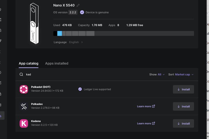Click the Language label
The height and width of the screenshot is (139, 209).
tap(60, 42)
